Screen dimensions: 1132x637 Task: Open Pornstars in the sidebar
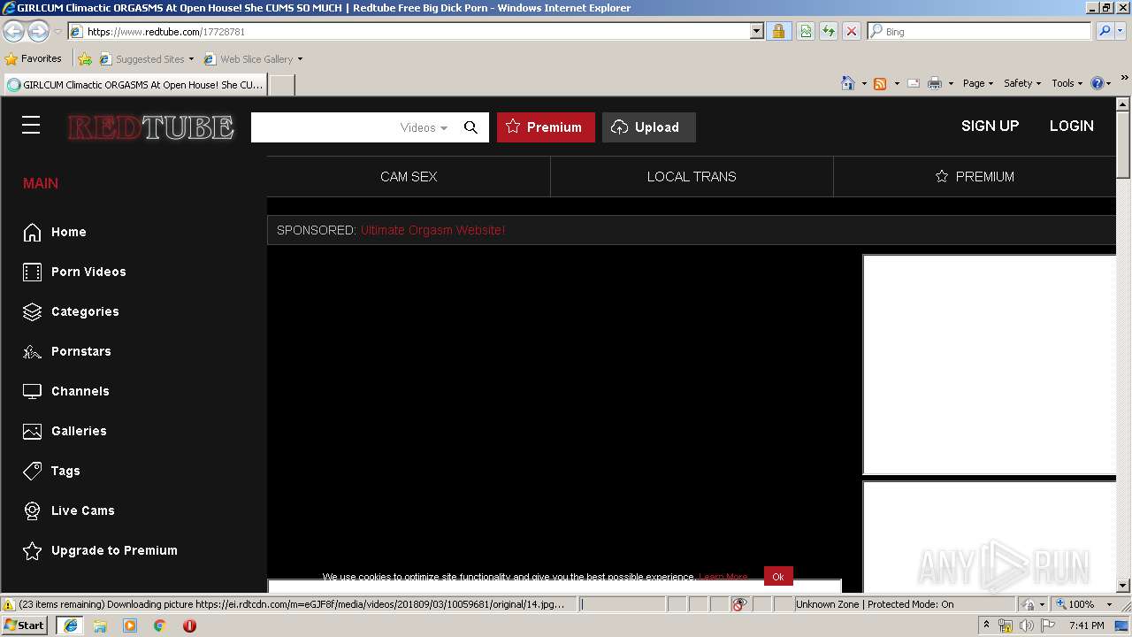[80, 351]
